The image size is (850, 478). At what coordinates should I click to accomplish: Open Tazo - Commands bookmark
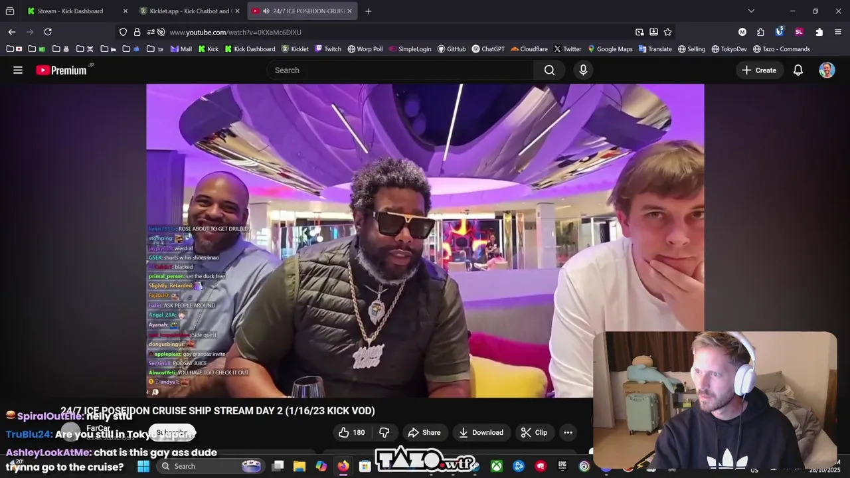[x=781, y=48]
